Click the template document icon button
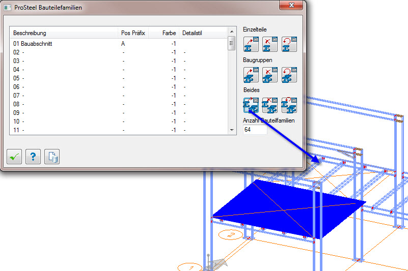This screenshot has width=408, height=271. 52,157
